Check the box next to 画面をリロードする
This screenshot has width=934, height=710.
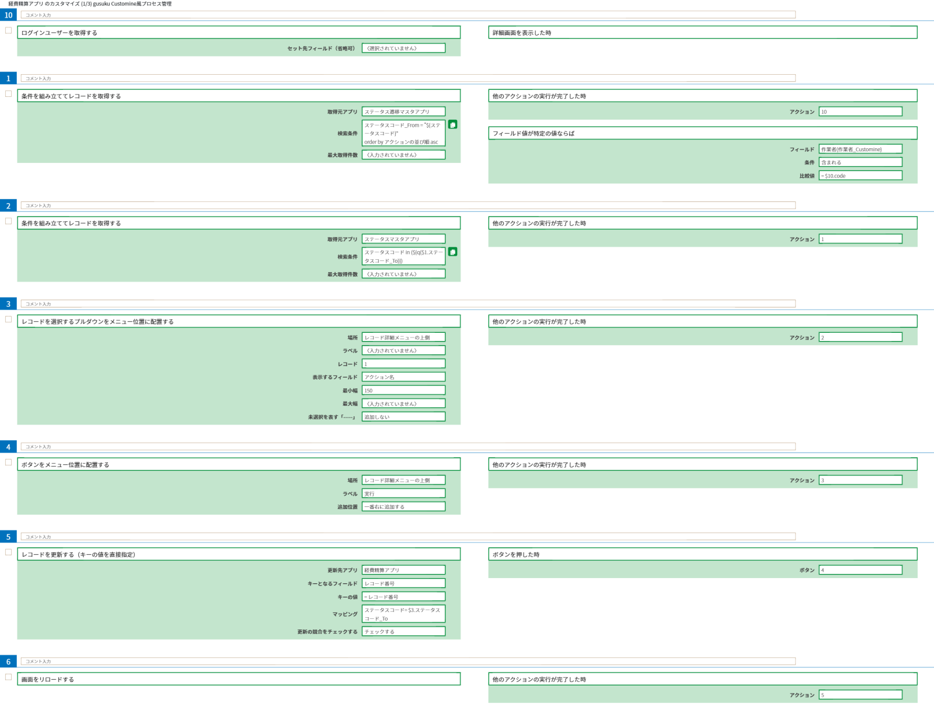(9, 677)
